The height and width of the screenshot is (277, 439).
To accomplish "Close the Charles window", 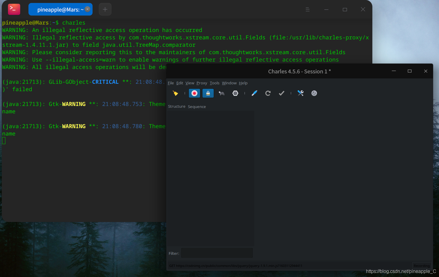I will [x=426, y=71].
